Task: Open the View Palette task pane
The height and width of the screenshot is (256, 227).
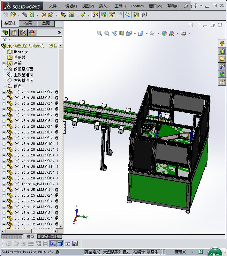Action: point(222,66)
